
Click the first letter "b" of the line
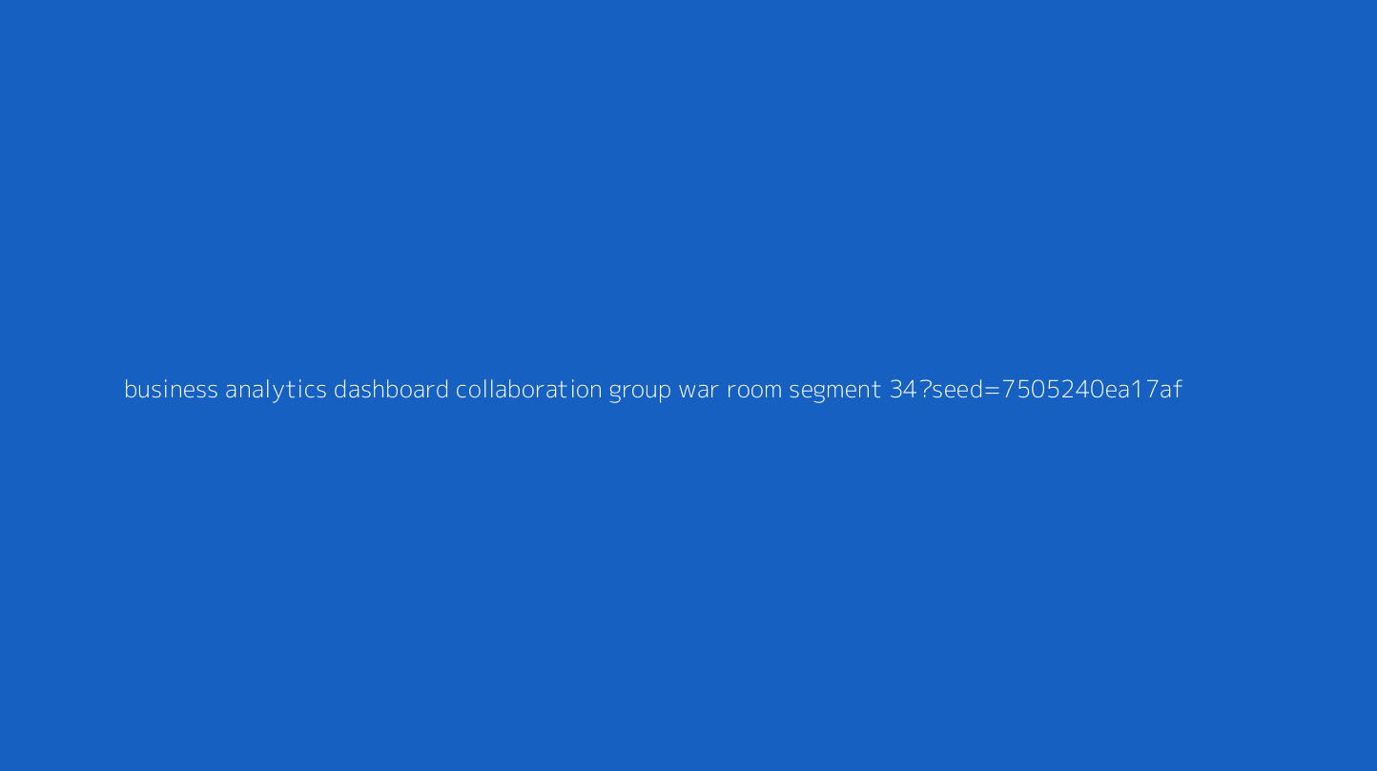pyautogui.click(x=131, y=389)
